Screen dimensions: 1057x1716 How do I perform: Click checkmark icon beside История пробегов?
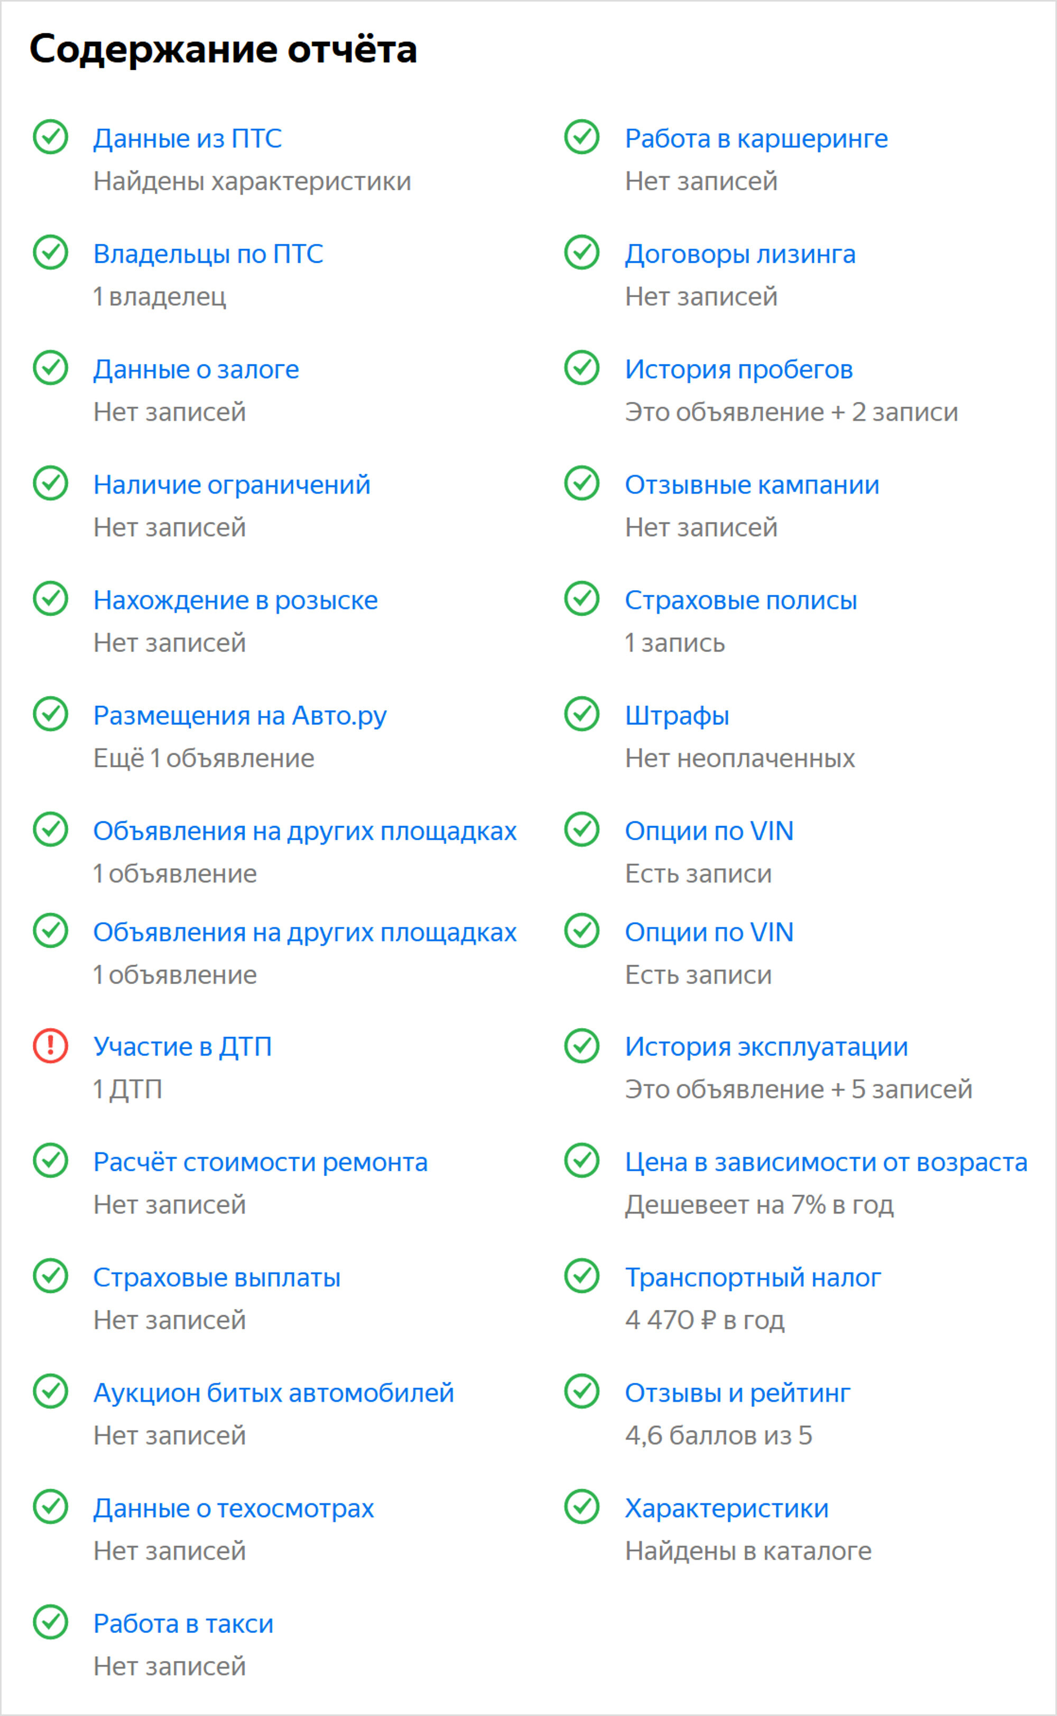pos(582,368)
